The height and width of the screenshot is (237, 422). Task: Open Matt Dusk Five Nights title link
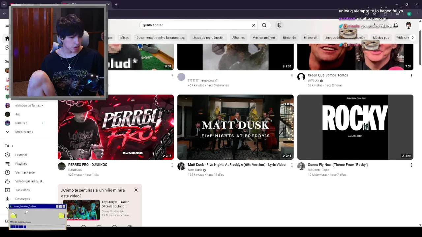(237, 165)
